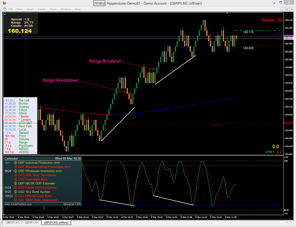
Task: Select the Range Breakout text label
Action: [x=105, y=61]
